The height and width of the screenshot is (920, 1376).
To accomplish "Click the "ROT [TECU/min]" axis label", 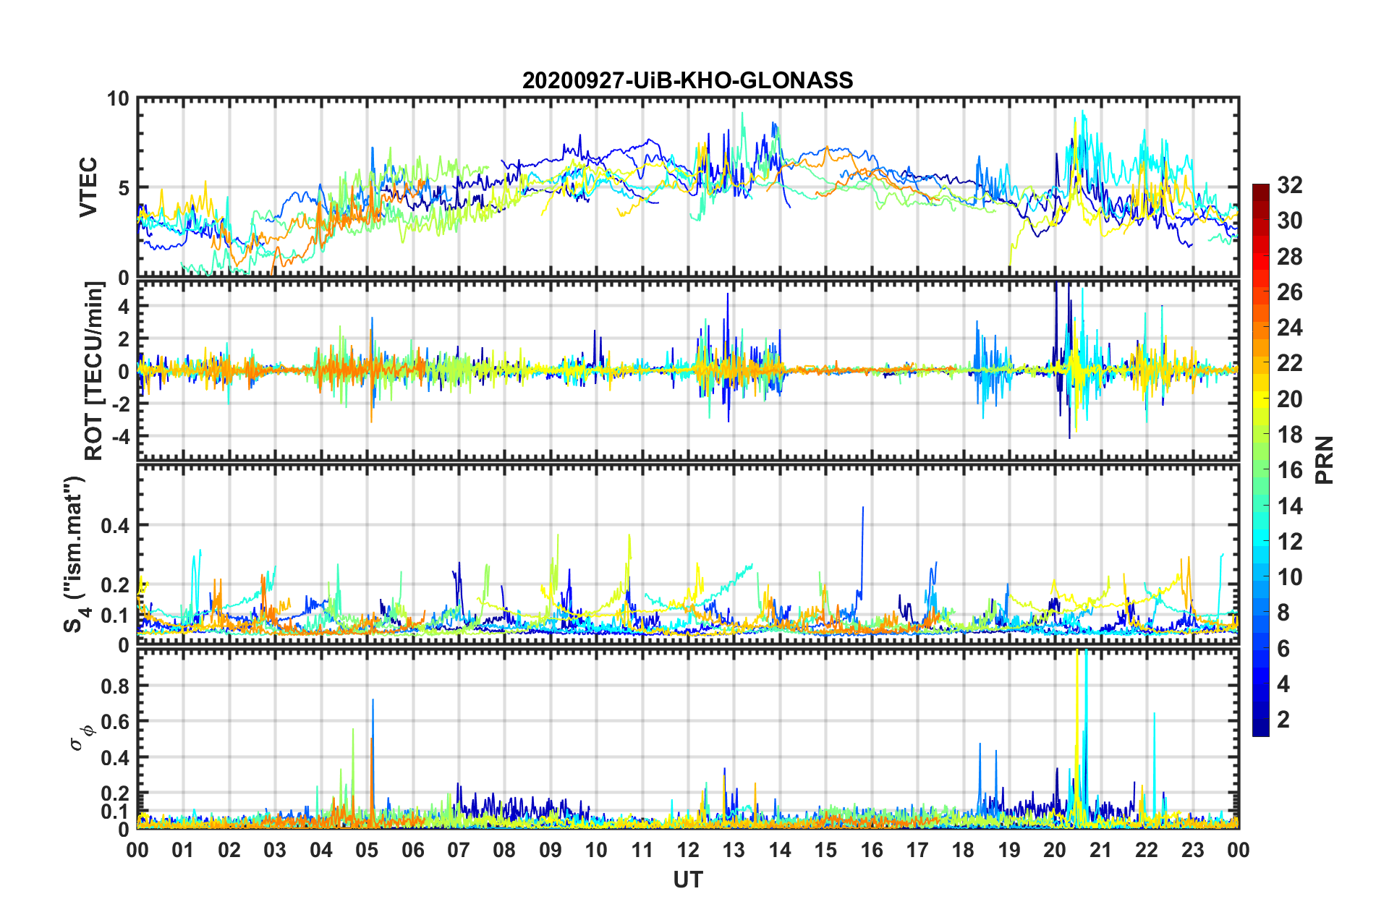I will 93,371.
